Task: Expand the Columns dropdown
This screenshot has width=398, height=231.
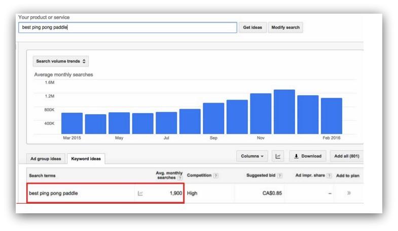Action: [252, 156]
